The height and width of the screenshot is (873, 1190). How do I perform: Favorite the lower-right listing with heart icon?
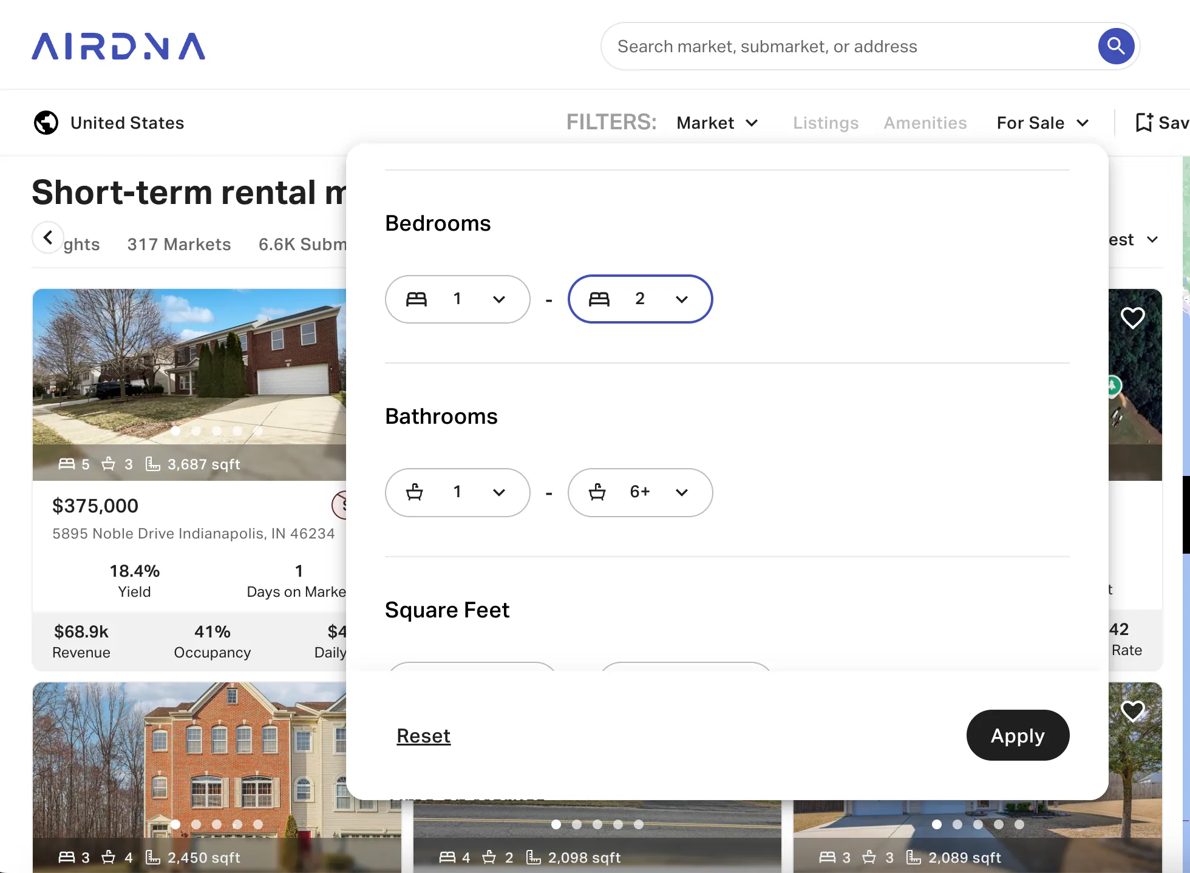click(x=1132, y=711)
